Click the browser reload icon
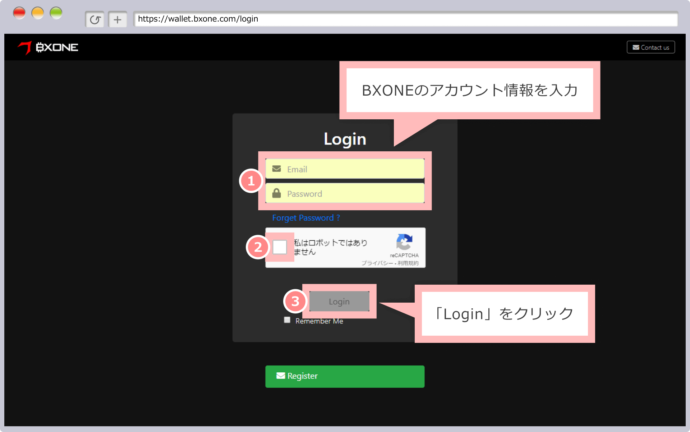This screenshot has height=432, width=690. [x=95, y=19]
